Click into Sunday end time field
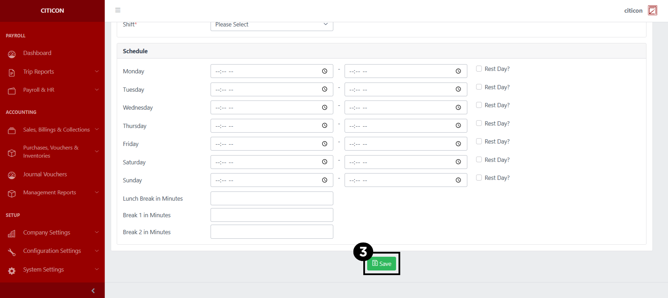668x298 pixels. [x=406, y=180]
